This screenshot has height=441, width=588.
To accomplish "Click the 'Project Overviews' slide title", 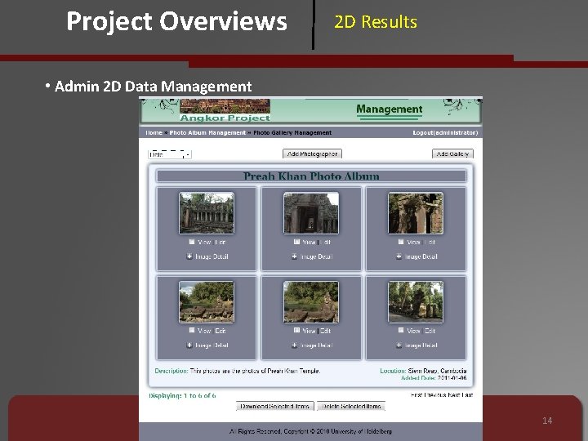I will 176,21.
